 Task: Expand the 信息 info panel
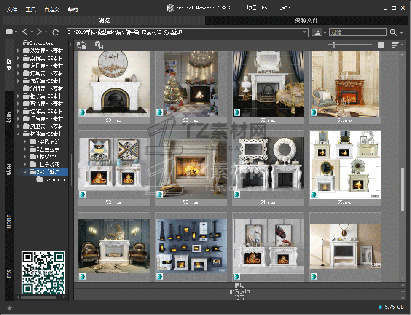tap(239, 285)
